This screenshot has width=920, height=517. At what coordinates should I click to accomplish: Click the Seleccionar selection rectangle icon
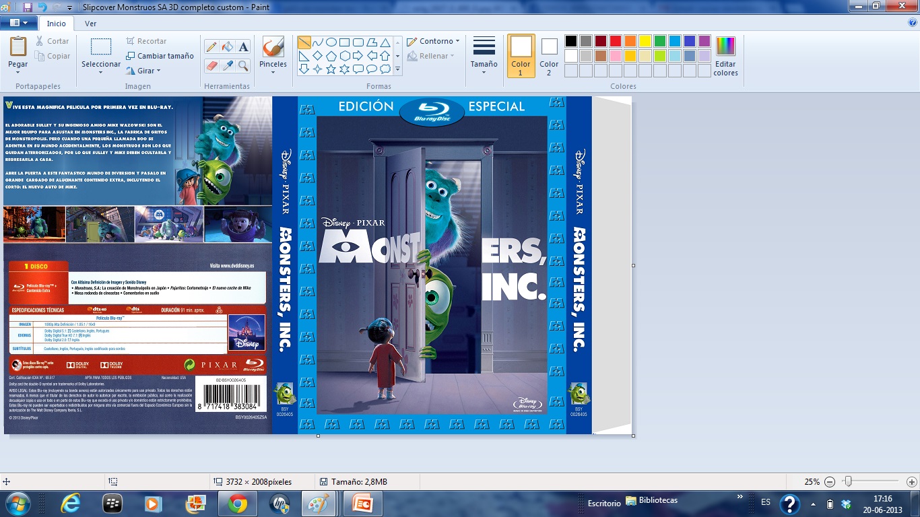[101, 47]
